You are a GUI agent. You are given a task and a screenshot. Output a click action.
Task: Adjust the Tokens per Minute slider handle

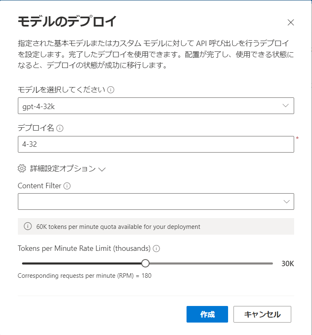click(145, 263)
